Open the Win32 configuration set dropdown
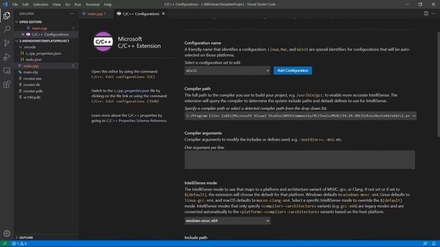The width and height of the screenshot is (440, 247). pos(228,71)
